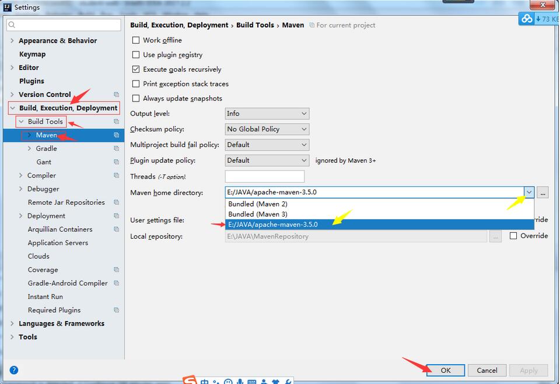Uncheck Execute goals recursively
This screenshot has width=560, height=384.
coord(136,69)
